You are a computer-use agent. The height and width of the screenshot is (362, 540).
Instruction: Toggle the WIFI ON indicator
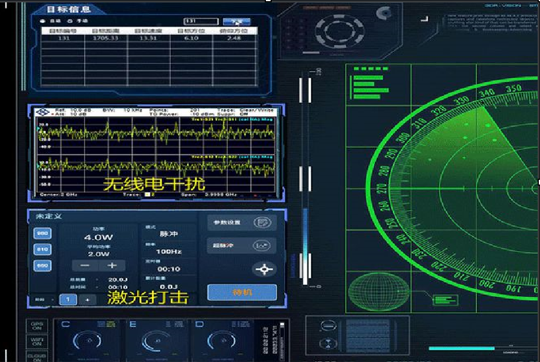click(37, 342)
